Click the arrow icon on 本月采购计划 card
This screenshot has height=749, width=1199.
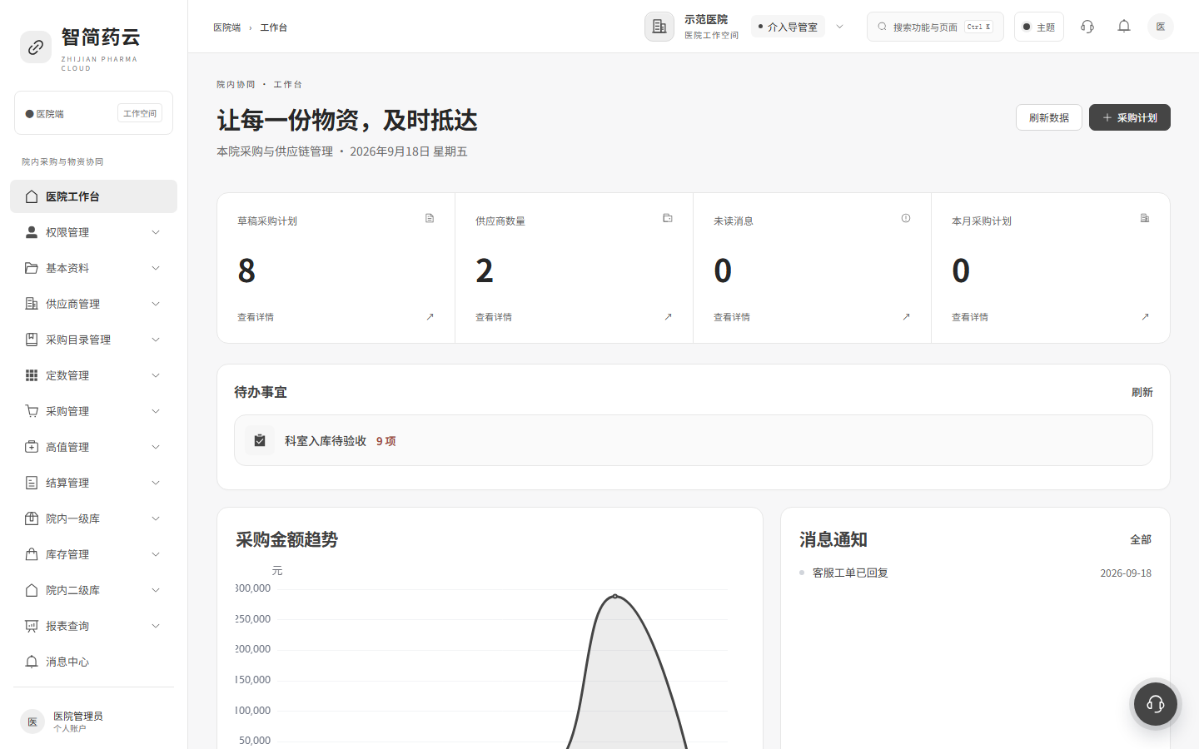(x=1145, y=317)
